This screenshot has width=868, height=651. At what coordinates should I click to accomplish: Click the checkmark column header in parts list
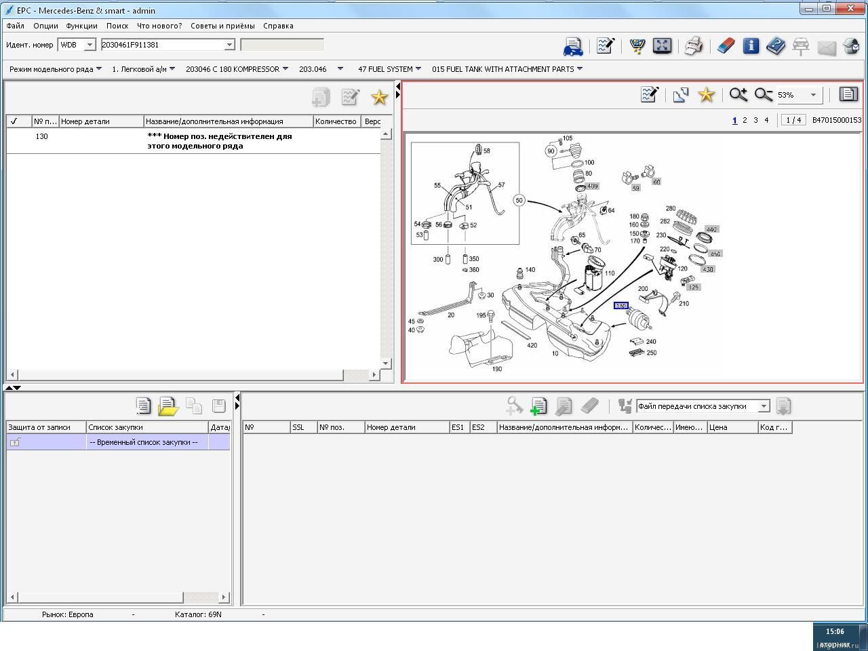tap(14, 121)
